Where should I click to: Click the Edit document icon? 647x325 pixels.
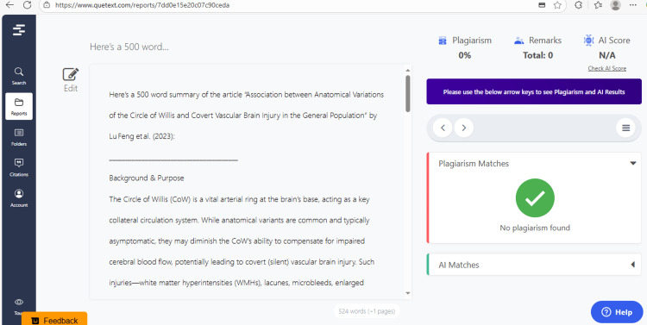pyautogui.click(x=71, y=75)
